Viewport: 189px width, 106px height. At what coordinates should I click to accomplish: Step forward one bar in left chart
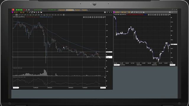pos(88,17)
